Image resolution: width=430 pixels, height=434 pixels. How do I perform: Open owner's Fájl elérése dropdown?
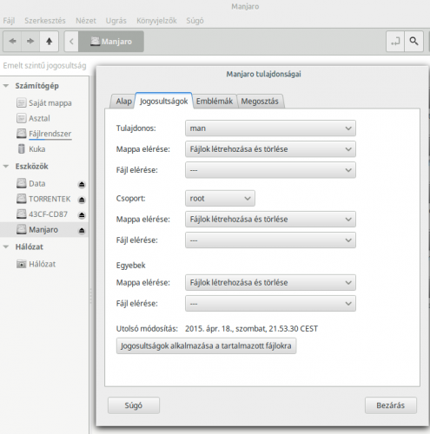[270, 170]
